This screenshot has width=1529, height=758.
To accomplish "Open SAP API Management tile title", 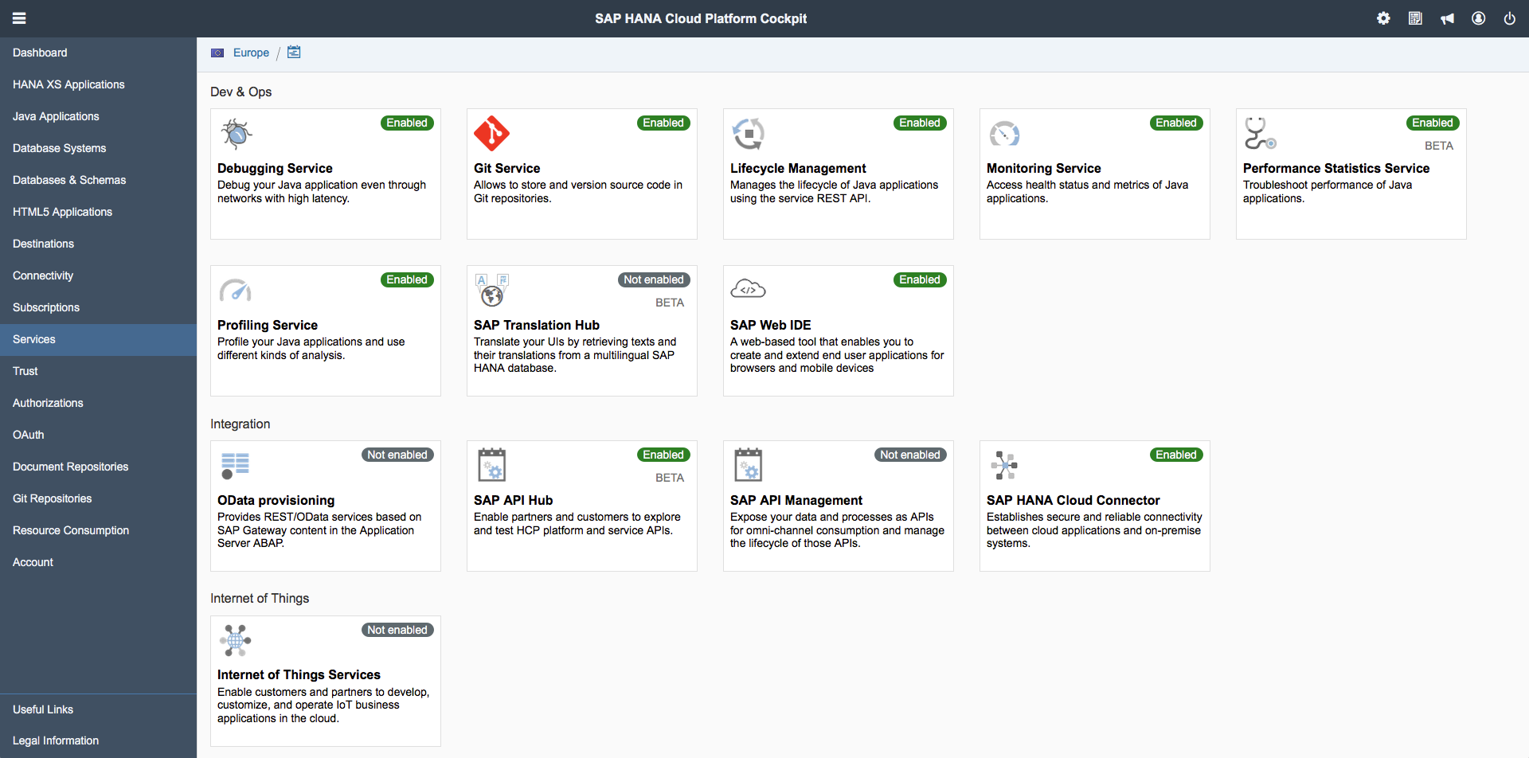I will (x=796, y=500).
